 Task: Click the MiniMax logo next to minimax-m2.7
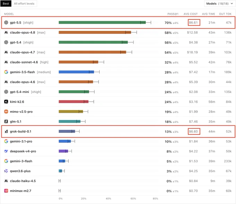pos(6,191)
